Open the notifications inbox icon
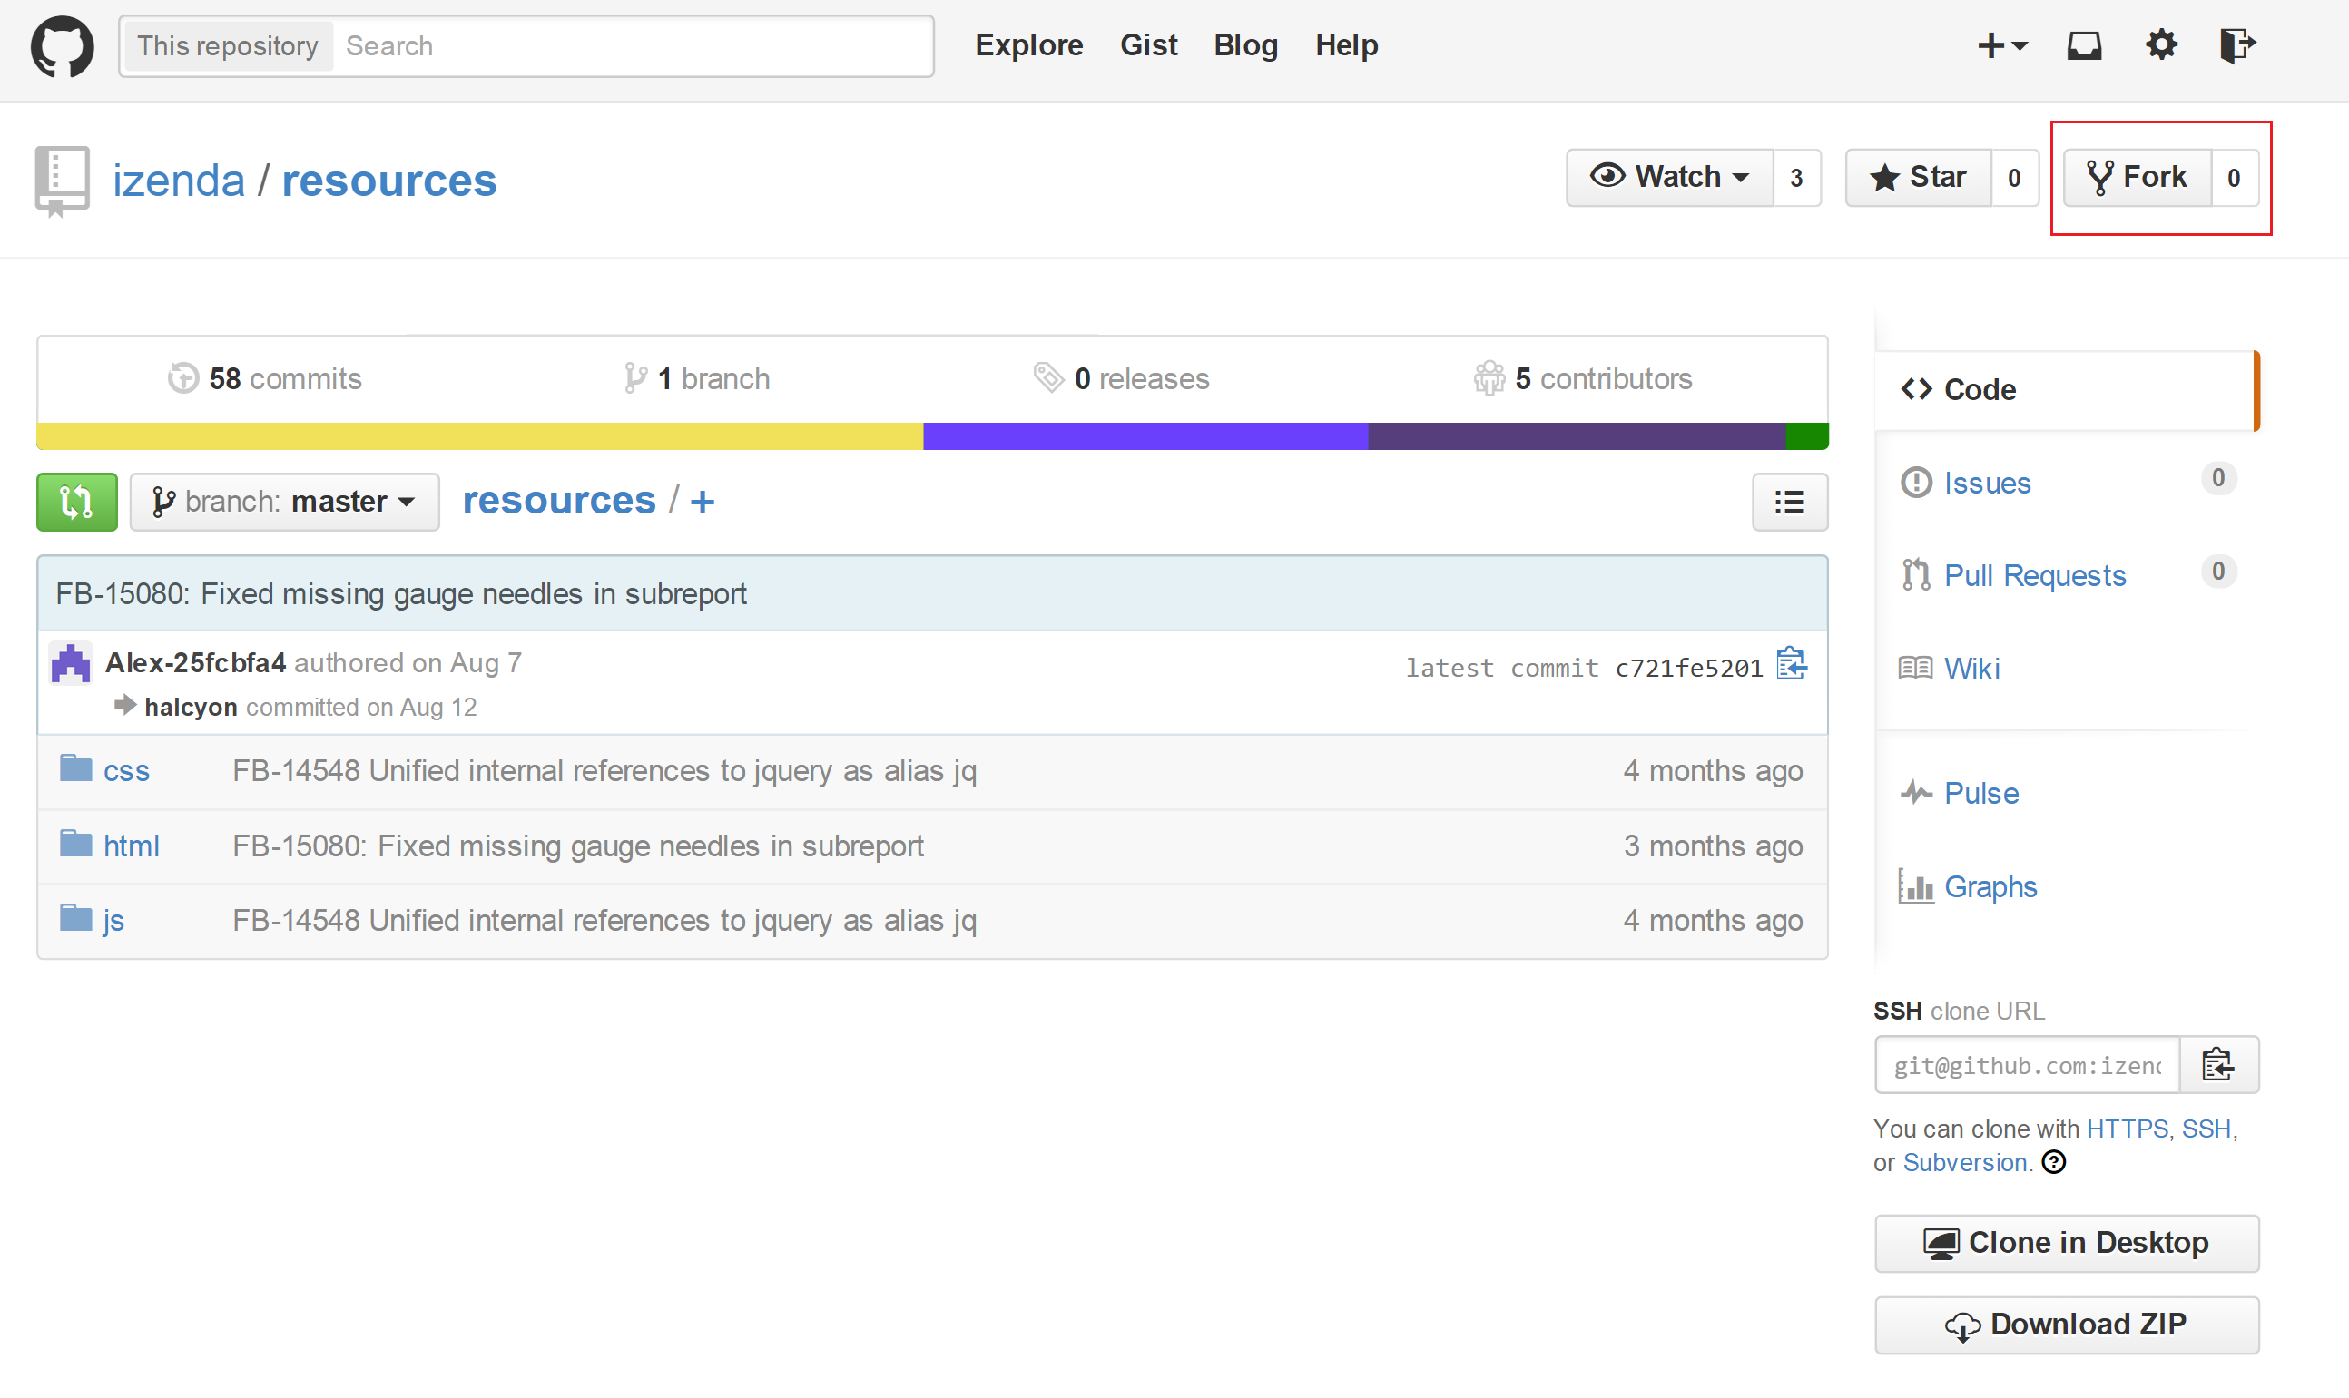 (2084, 45)
